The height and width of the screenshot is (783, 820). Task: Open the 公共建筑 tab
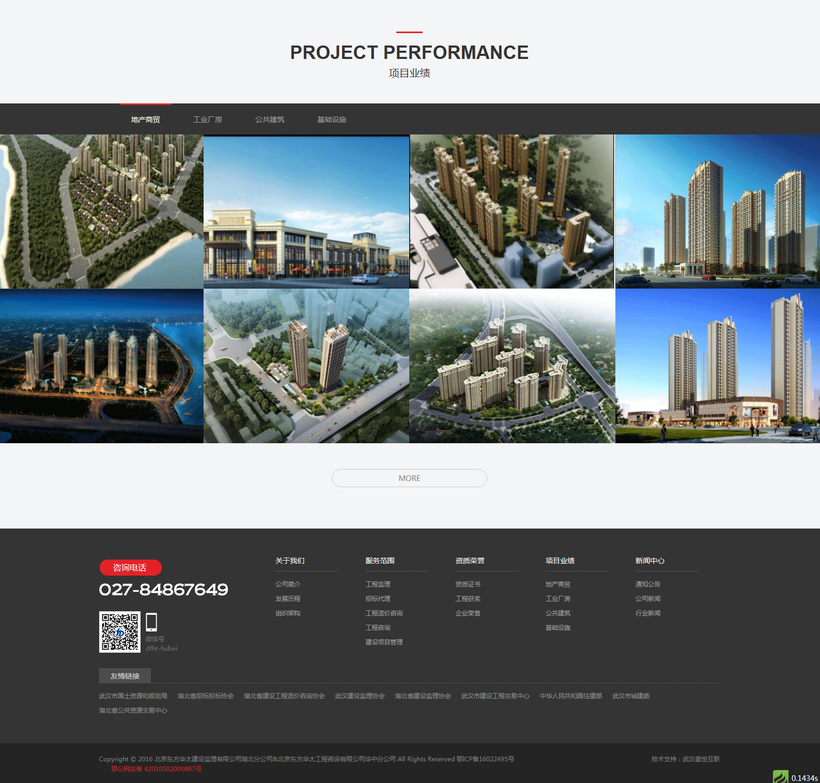269,119
